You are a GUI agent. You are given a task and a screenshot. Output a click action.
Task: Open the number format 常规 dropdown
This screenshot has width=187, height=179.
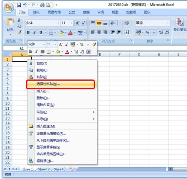168,23
